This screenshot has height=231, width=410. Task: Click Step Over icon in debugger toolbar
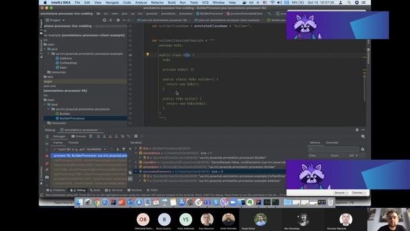click(x=98, y=136)
